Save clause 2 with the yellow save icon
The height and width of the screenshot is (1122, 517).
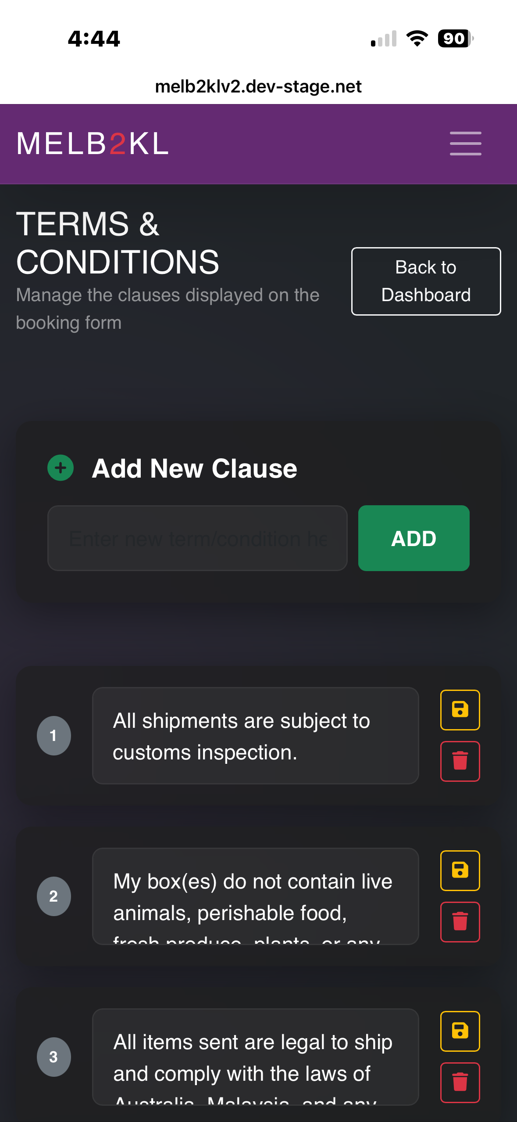[x=460, y=870]
